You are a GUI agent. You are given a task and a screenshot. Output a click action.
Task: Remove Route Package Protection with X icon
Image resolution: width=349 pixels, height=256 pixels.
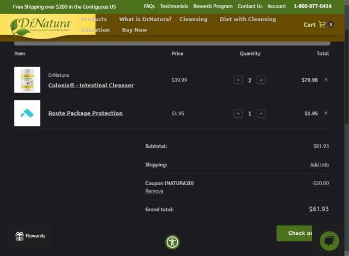tap(326, 113)
